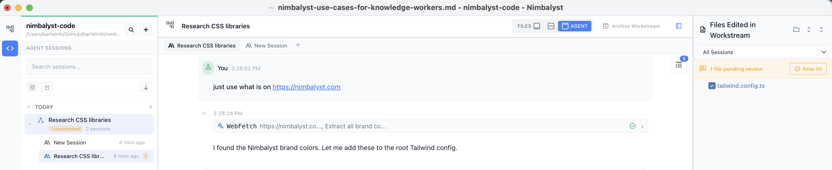Uncheck the tailwind.config.ts checkbox
Viewport: 832px width, 170px height.
(x=712, y=86)
